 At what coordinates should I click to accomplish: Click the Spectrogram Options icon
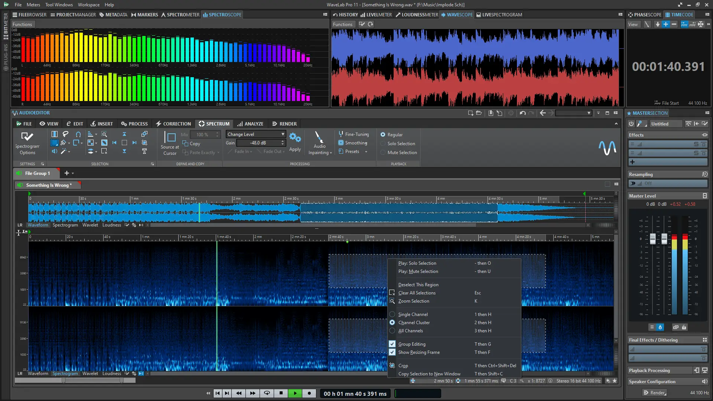27,137
